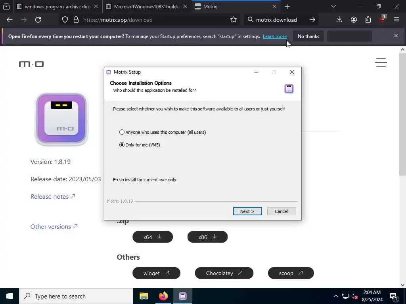Cancel the Motrix Setup installer

(x=281, y=211)
